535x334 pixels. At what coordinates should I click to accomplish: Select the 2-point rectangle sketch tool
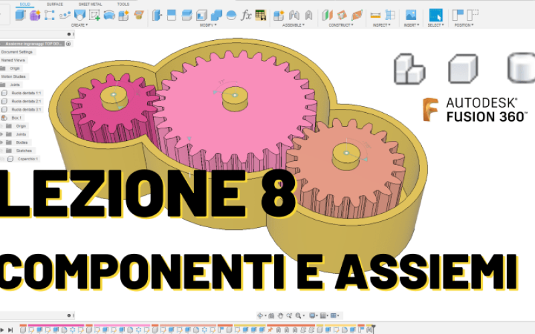[49, 15]
